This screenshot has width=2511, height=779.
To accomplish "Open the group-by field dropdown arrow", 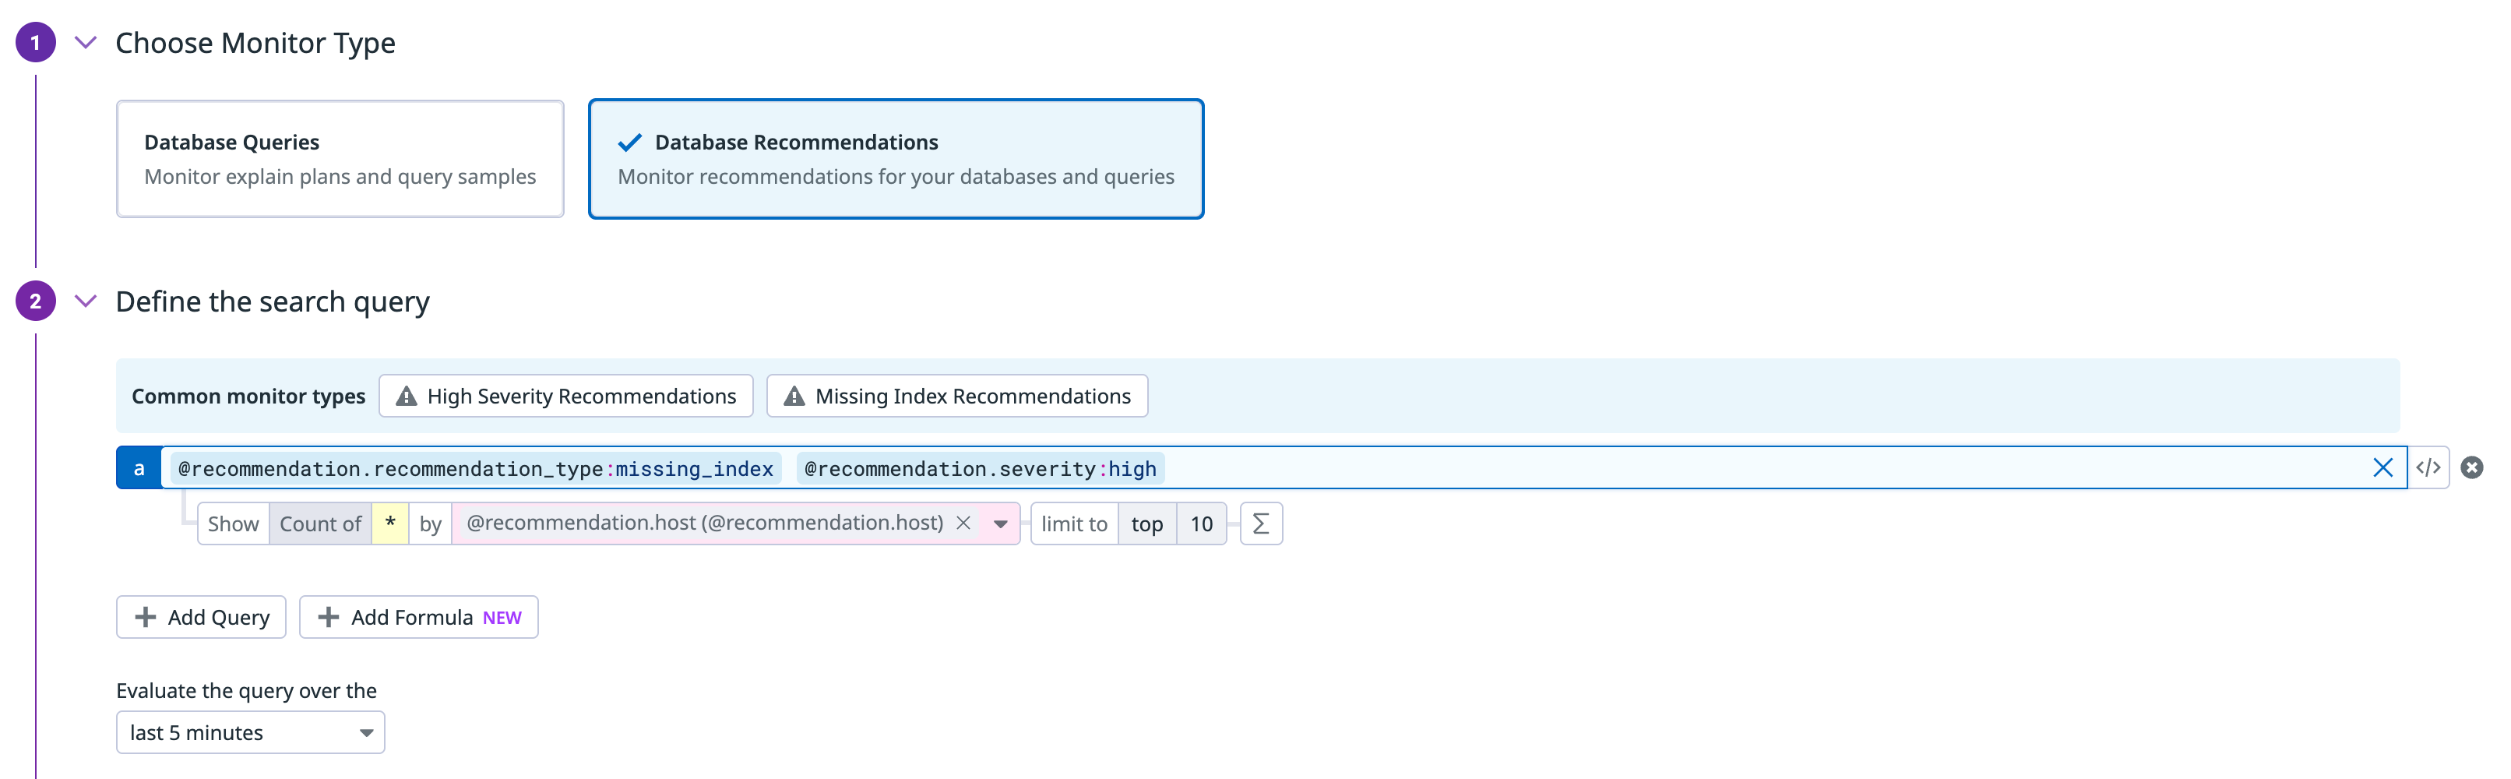I will [x=1000, y=523].
